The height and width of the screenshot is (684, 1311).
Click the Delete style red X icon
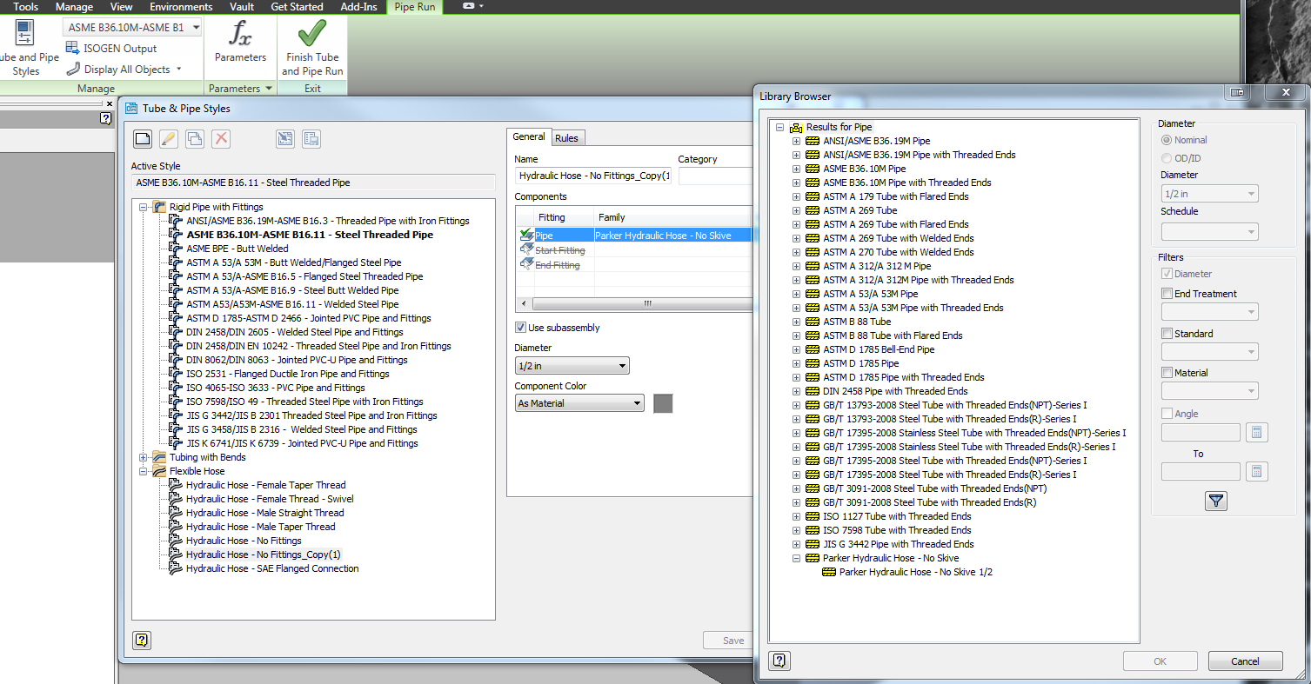point(221,138)
